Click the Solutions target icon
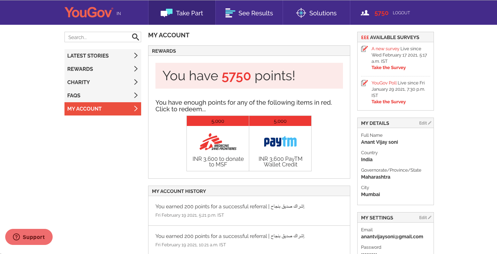Image resolution: width=497 pixels, height=254 pixels. click(301, 13)
